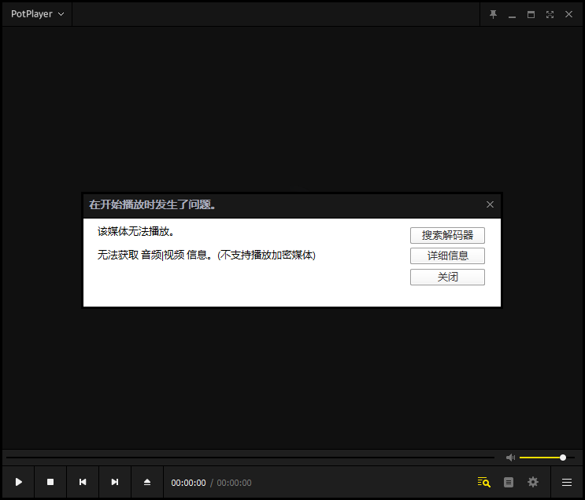Image resolution: width=585 pixels, height=500 pixels.
Task: Skip to the next track
Action: point(115,482)
